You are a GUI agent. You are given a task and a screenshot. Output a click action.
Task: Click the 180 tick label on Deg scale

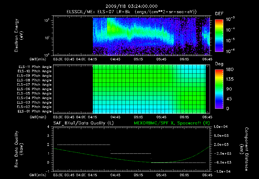[x=230, y=69]
